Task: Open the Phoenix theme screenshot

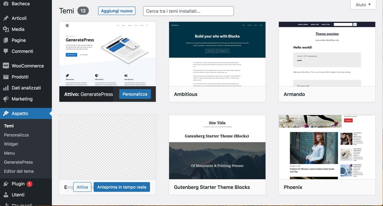Action: (327, 147)
